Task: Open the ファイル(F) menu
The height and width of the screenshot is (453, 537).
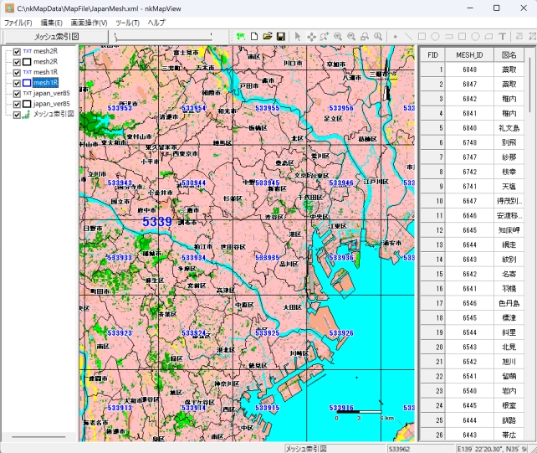Action: tap(18, 23)
